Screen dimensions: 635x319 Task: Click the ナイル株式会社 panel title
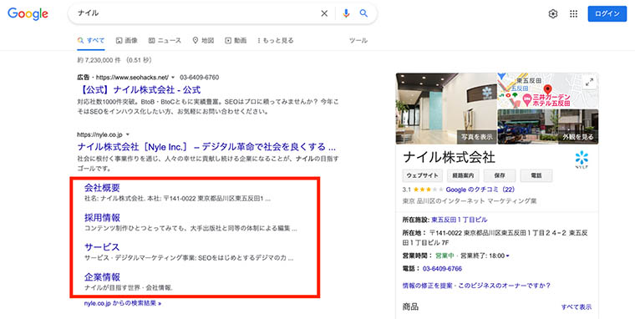pos(449,157)
